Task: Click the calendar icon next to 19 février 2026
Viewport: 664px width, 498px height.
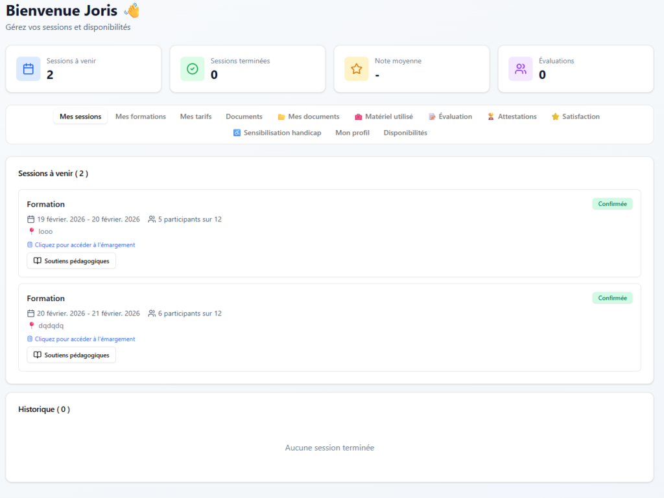Action: (31, 219)
